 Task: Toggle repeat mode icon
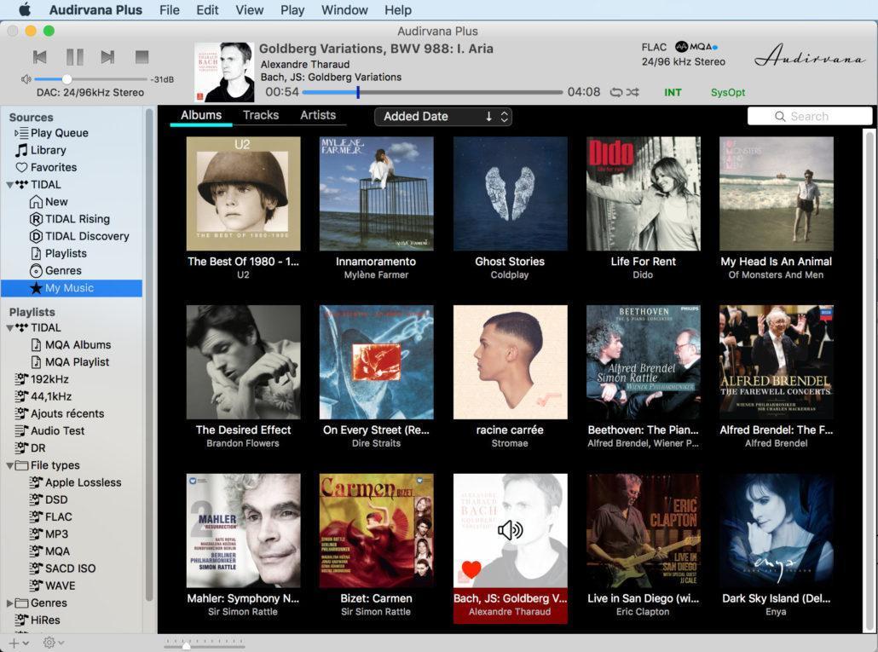click(x=615, y=92)
